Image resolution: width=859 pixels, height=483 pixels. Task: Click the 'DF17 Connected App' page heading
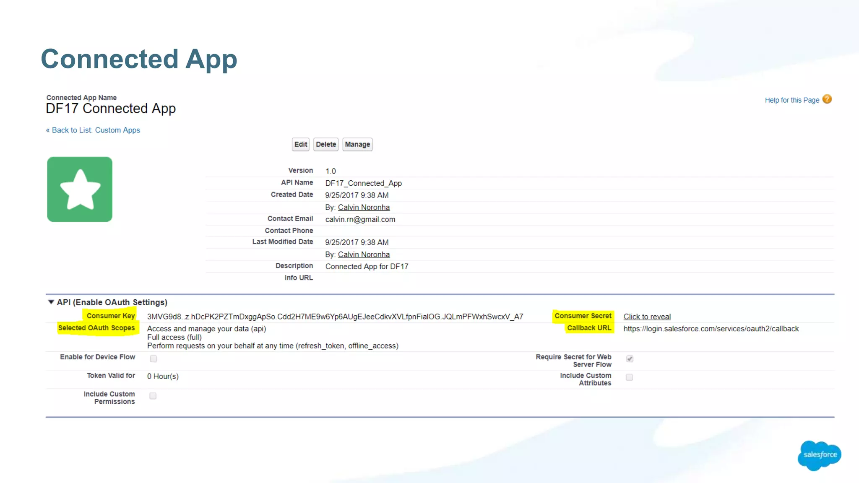pyautogui.click(x=111, y=109)
